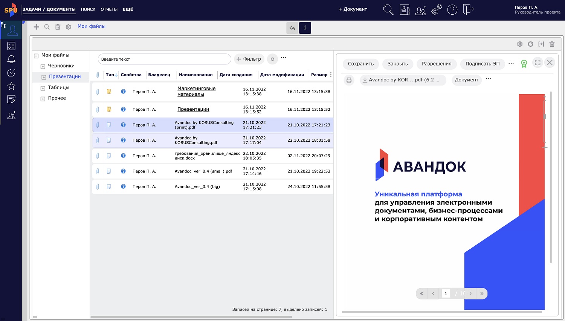This screenshot has height=321, width=565.
Task: Click the green certificate signature icon
Action: 524,64
